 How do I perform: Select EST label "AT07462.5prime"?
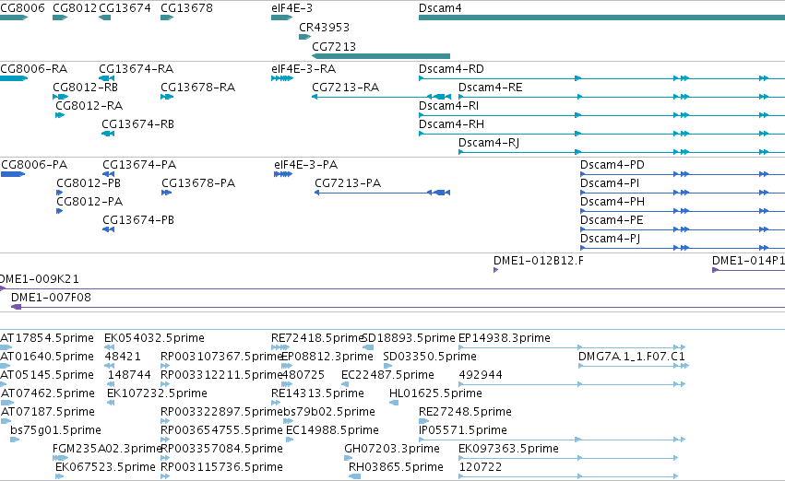(x=48, y=394)
